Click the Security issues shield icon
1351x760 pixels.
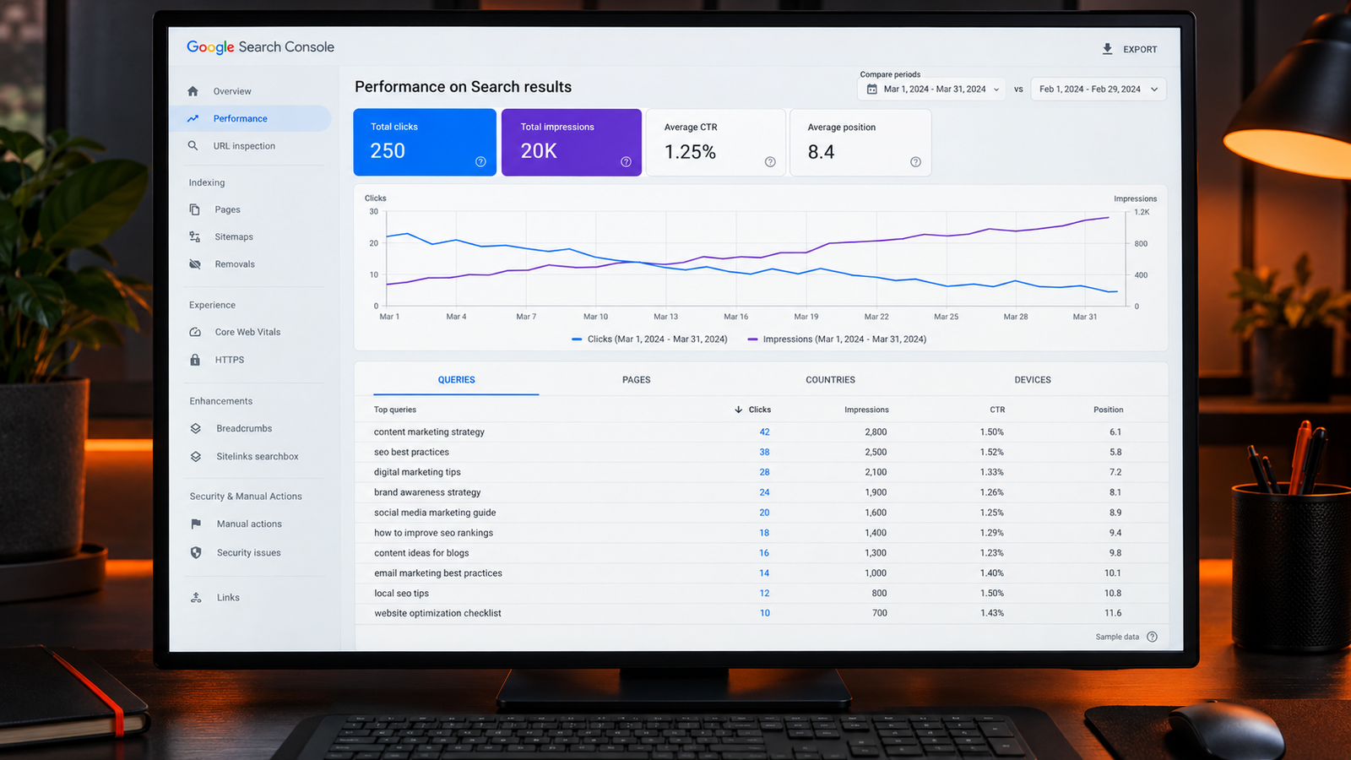click(x=196, y=552)
